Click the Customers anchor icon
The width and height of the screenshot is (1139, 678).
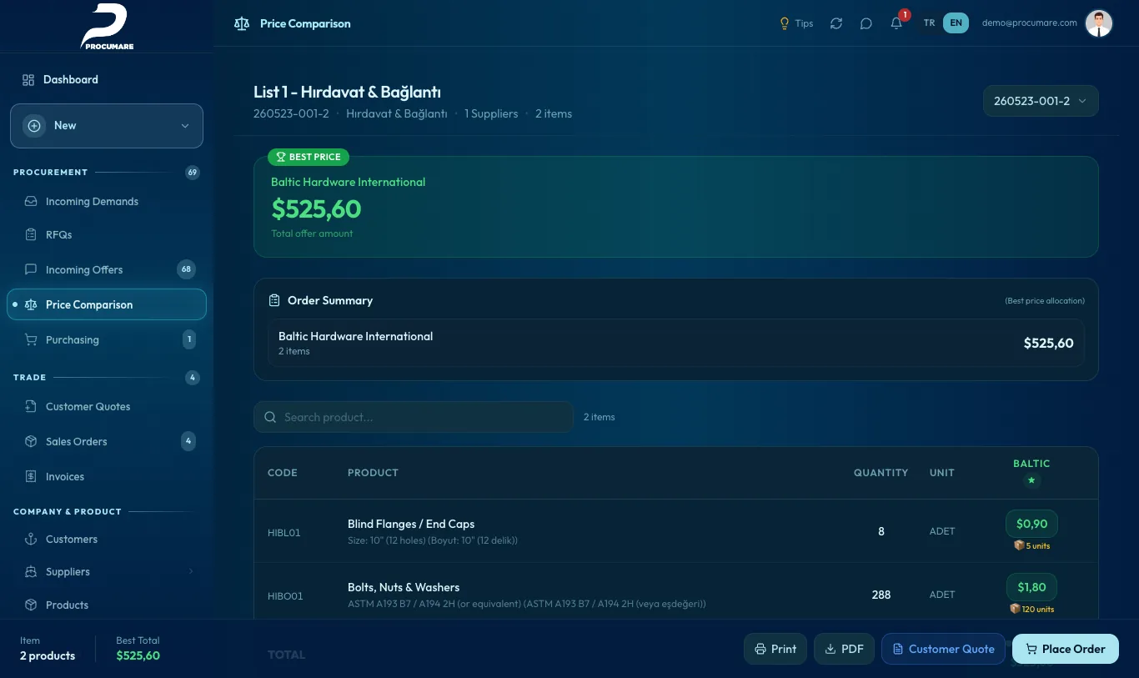31,540
